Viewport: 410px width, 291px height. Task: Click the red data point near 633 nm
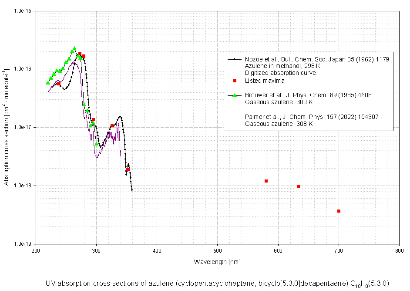(x=298, y=186)
